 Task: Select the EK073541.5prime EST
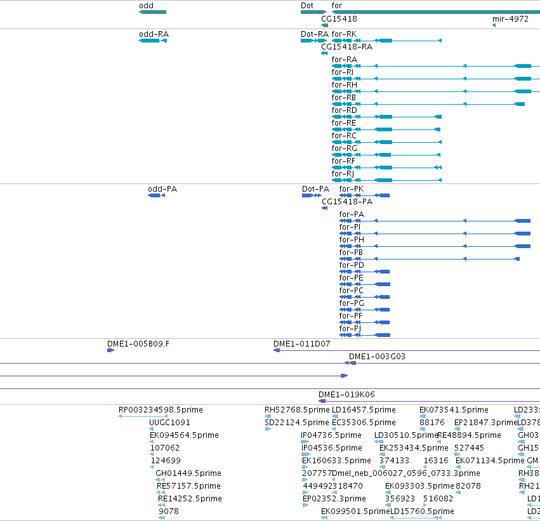[x=422, y=416]
